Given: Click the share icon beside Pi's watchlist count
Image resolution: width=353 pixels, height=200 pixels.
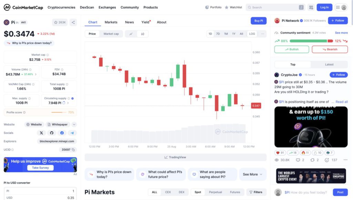Looking at the screenshot, I should point(73,22).
